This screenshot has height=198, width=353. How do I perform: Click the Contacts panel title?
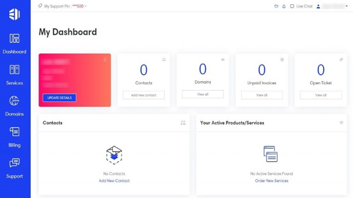click(x=53, y=123)
